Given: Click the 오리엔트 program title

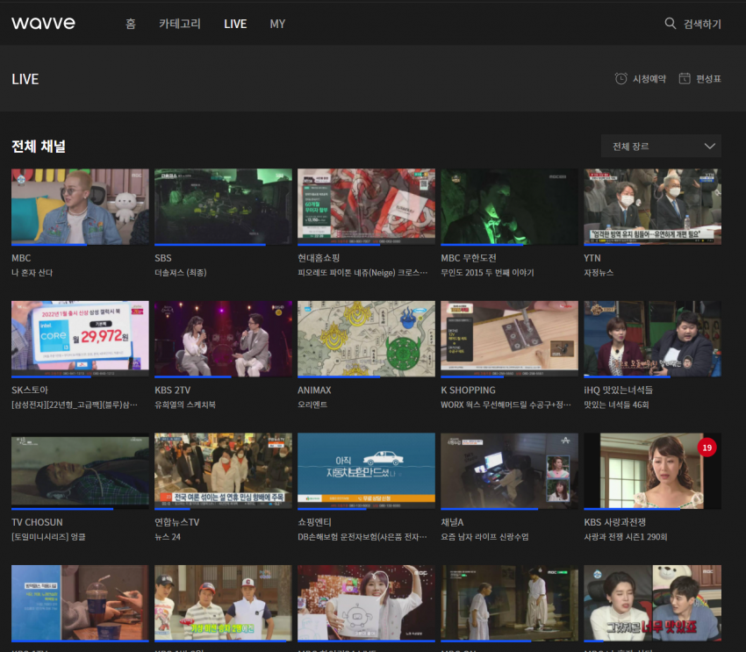Looking at the screenshot, I should tap(312, 405).
